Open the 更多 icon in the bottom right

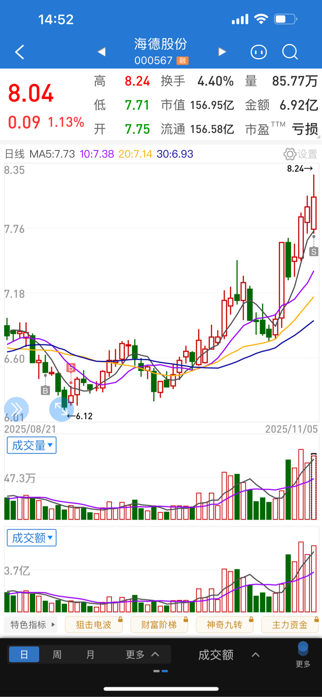pos(303,654)
